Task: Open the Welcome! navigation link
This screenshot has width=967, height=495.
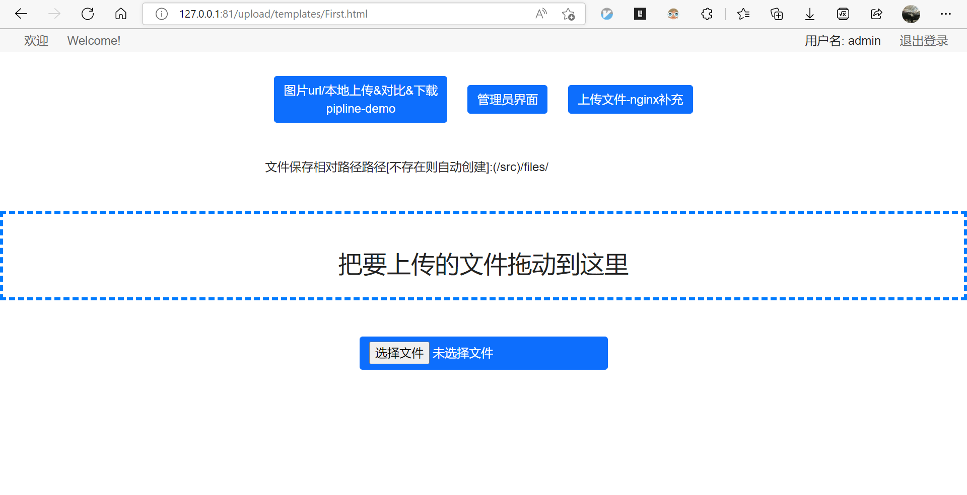Action: point(94,41)
